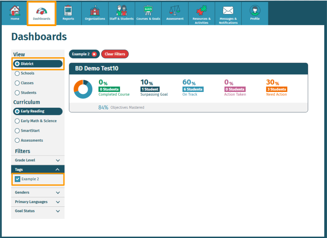Click the 3 Students Need Action badge

pos(277,90)
